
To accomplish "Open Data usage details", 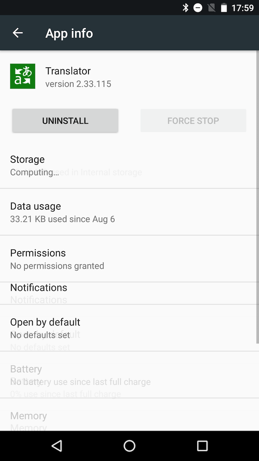I will (x=129, y=212).
